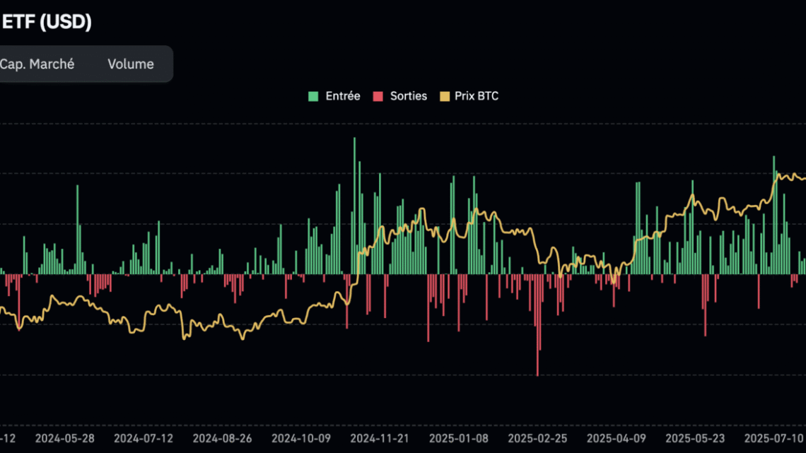
Task: Click the 2025-01-08 axis label
Action: 458,438
